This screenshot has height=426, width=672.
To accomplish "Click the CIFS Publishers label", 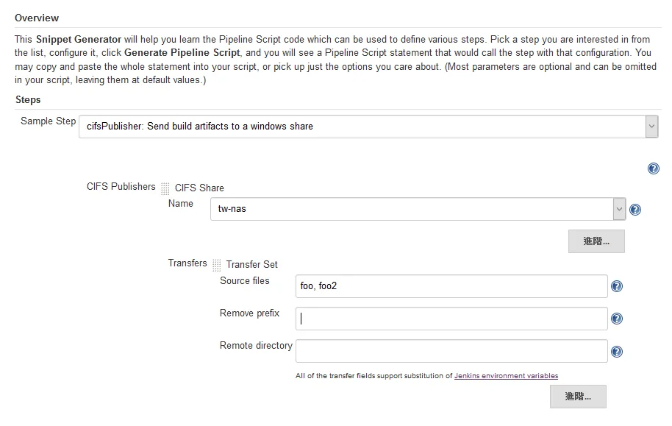I will [x=121, y=187].
